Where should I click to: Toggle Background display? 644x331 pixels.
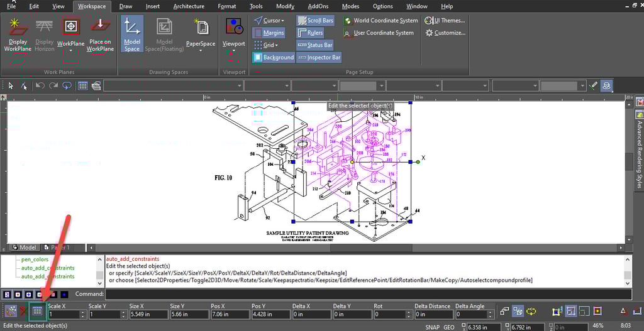click(274, 57)
